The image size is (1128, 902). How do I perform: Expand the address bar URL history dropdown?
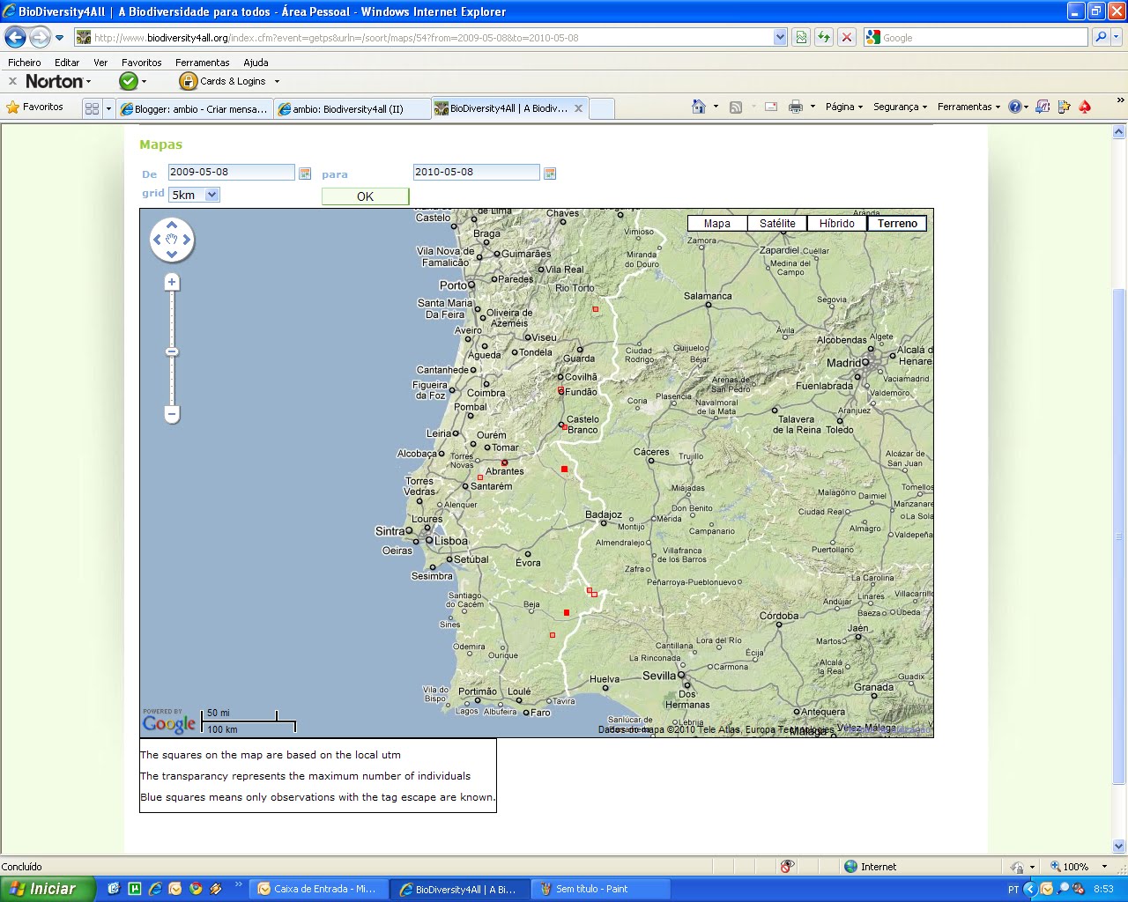(780, 37)
